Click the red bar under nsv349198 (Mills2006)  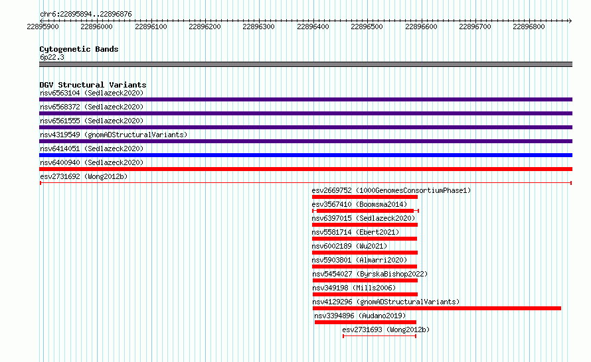[x=365, y=294]
